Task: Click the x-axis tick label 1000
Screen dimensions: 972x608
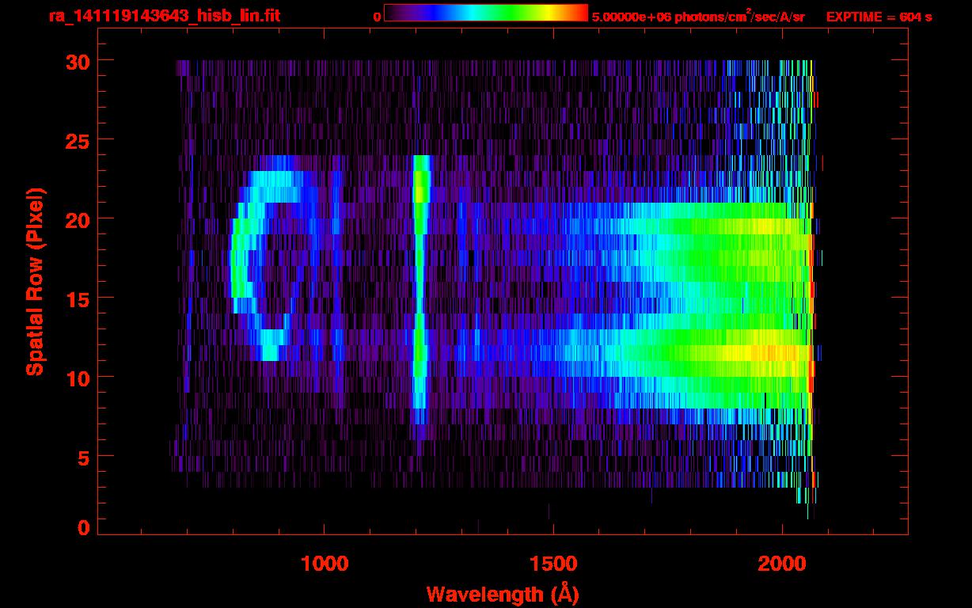Action: (x=324, y=564)
